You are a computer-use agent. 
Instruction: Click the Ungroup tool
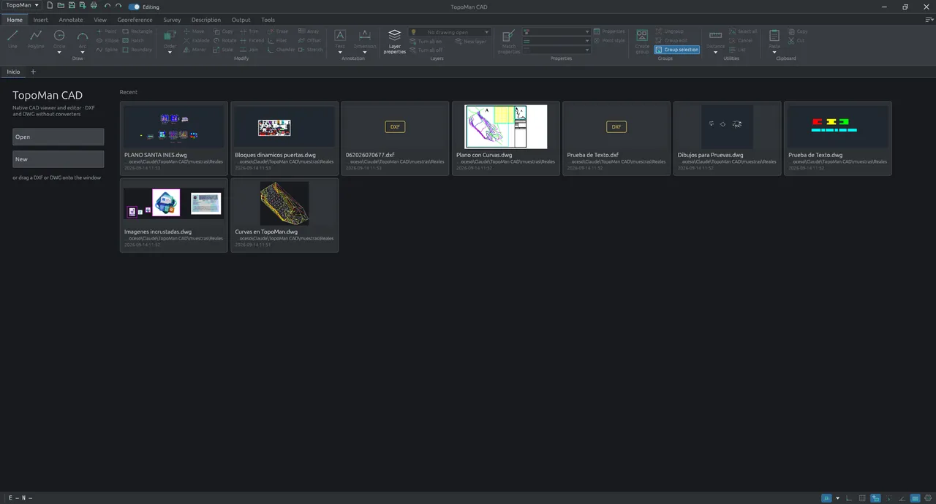pyautogui.click(x=670, y=32)
